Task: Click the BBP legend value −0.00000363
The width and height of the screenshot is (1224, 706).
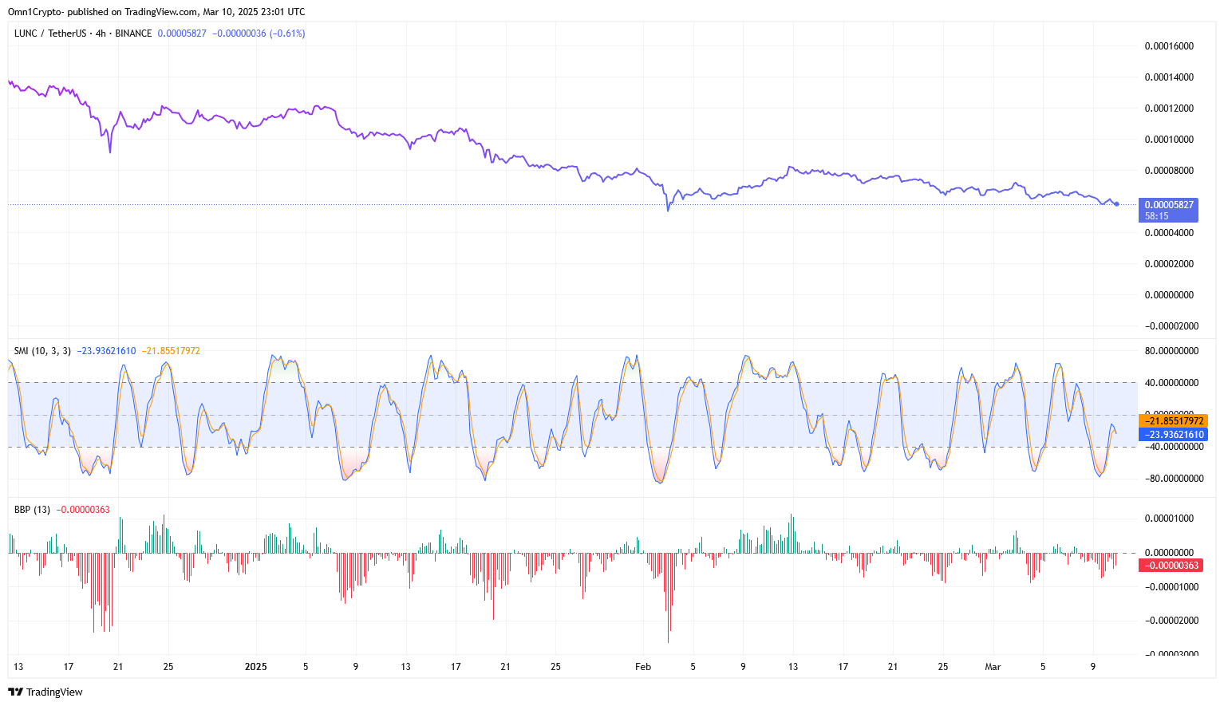Action: [83, 509]
